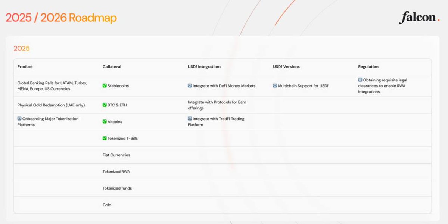
Task: Select the BTC & ETH text
Action: click(117, 105)
